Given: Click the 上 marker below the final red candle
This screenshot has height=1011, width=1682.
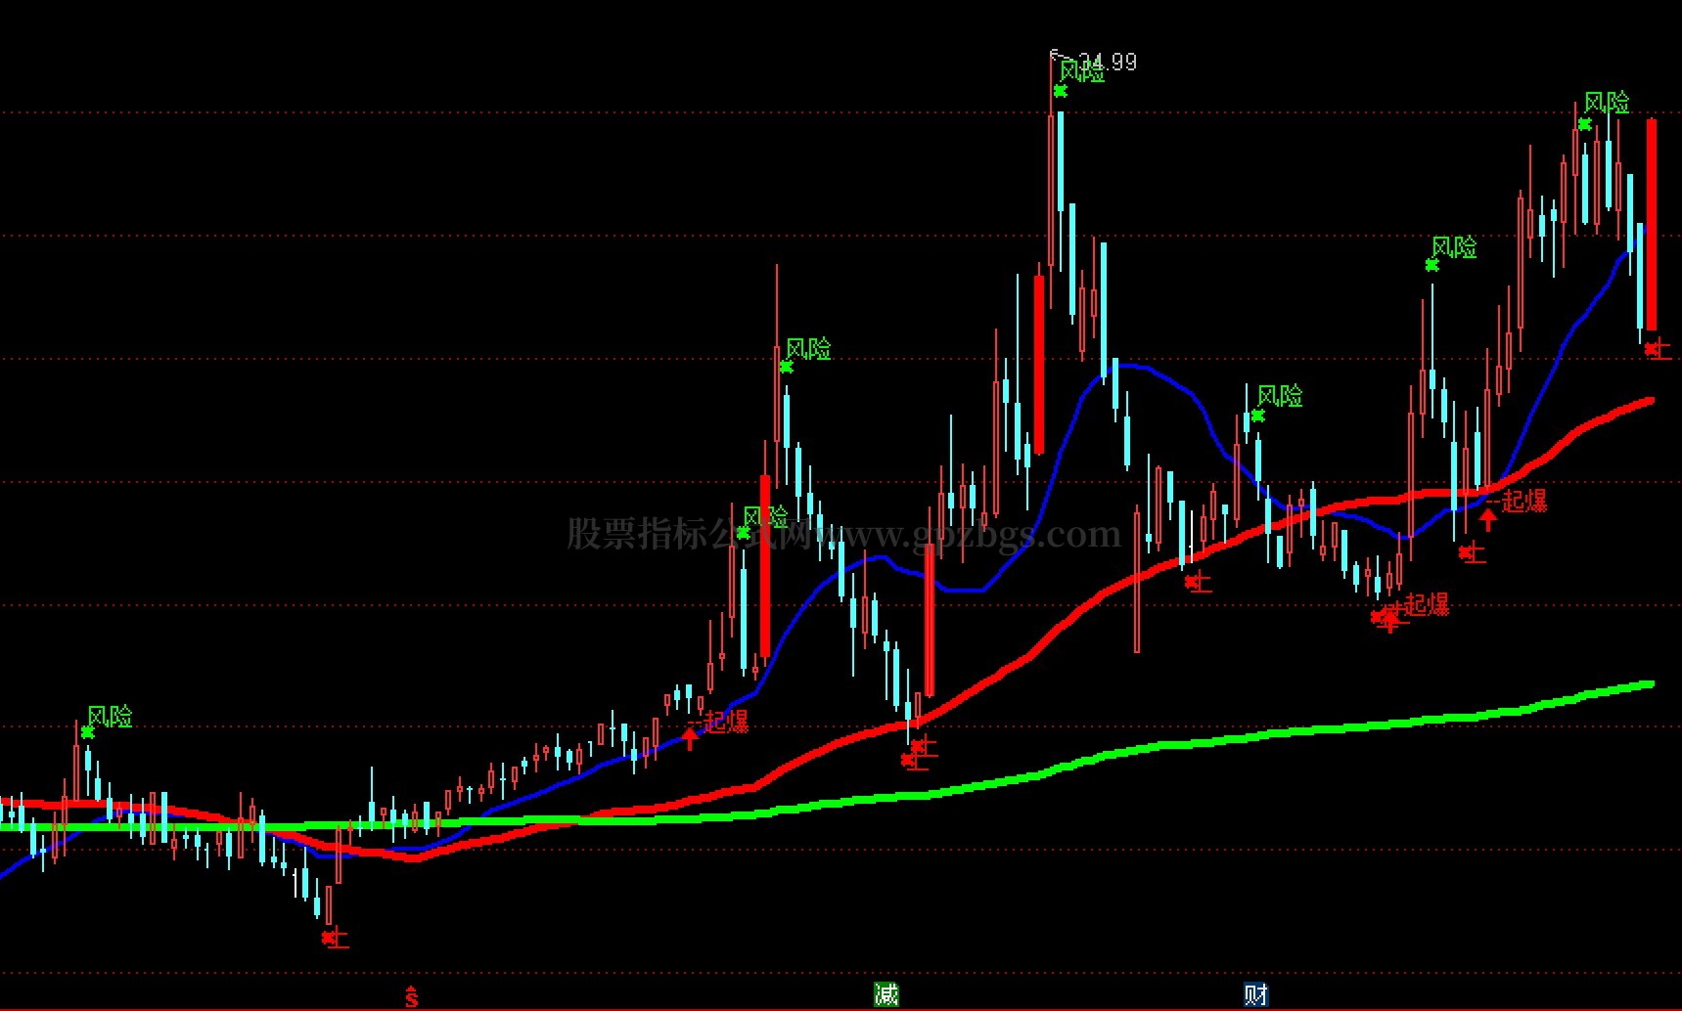Looking at the screenshot, I should (1659, 349).
